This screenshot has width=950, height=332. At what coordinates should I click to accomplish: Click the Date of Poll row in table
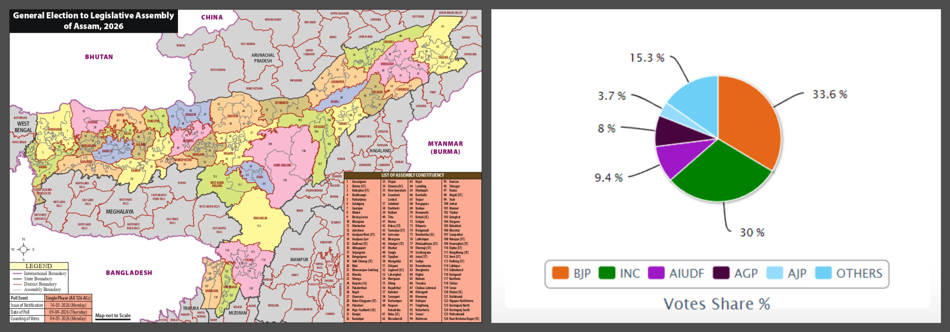pyautogui.click(x=50, y=312)
